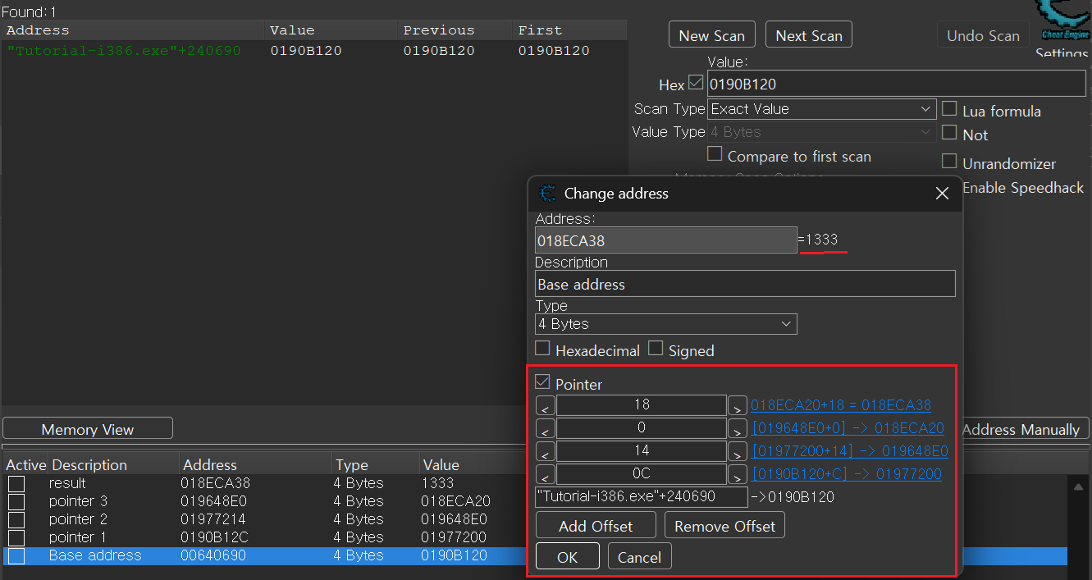Click decrease arrow beside offset 0C

[x=545, y=474]
